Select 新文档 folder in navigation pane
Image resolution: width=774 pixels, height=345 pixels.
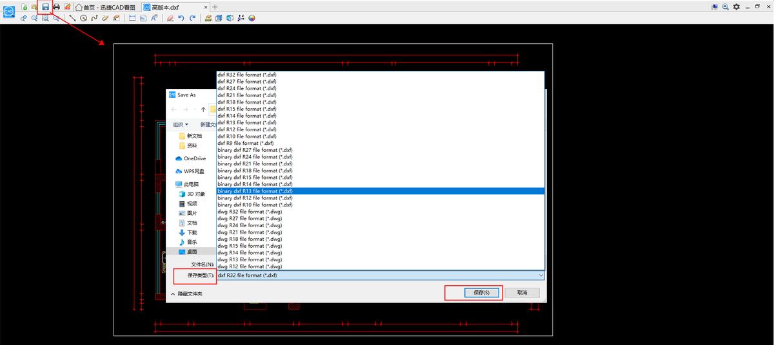190,136
